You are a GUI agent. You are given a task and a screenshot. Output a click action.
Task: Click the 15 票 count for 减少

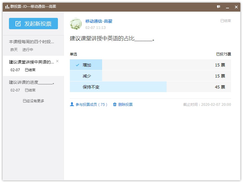click(220, 76)
